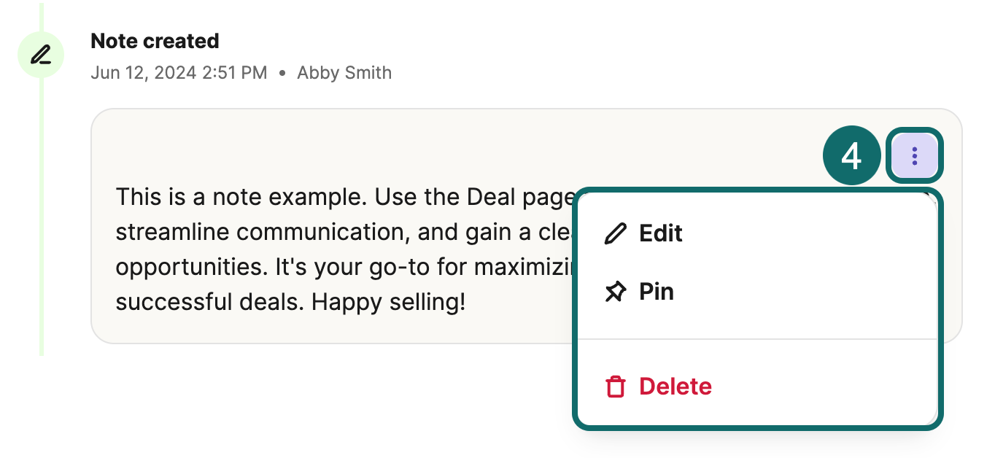Screen dimensions: 995x458
Task: Click the trash icon beside Delete
Action: [616, 387]
